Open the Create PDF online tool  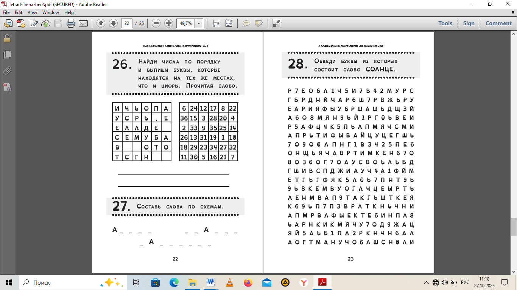20,23
